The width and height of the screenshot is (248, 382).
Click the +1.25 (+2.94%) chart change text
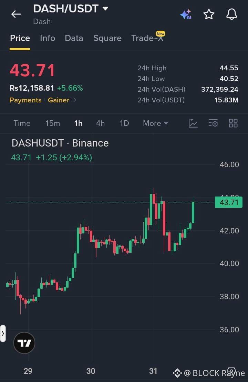(x=64, y=158)
